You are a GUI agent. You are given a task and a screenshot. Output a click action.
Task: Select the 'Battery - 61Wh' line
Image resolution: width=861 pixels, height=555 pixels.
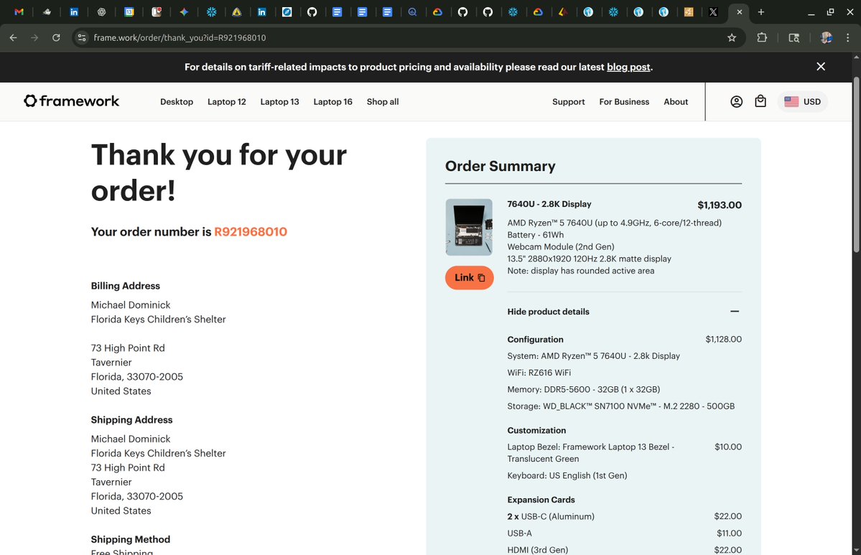(536, 235)
